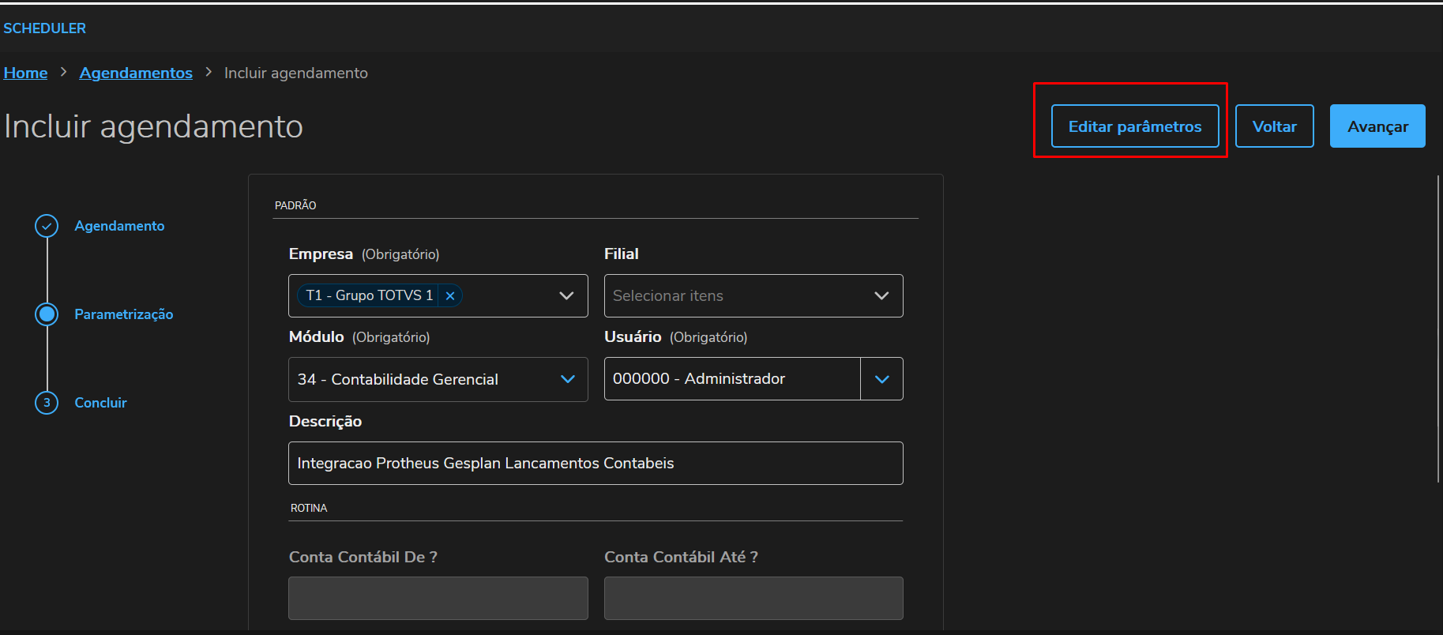Click the Editar parâmetros button
The image size is (1443, 635).
click(x=1134, y=126)
